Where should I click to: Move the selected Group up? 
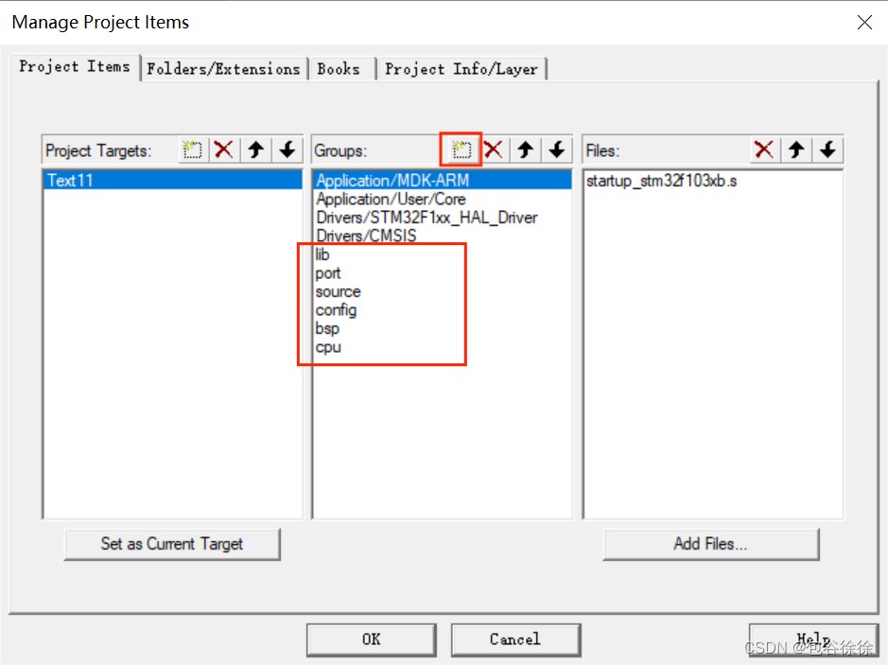(x=526, y=150)
